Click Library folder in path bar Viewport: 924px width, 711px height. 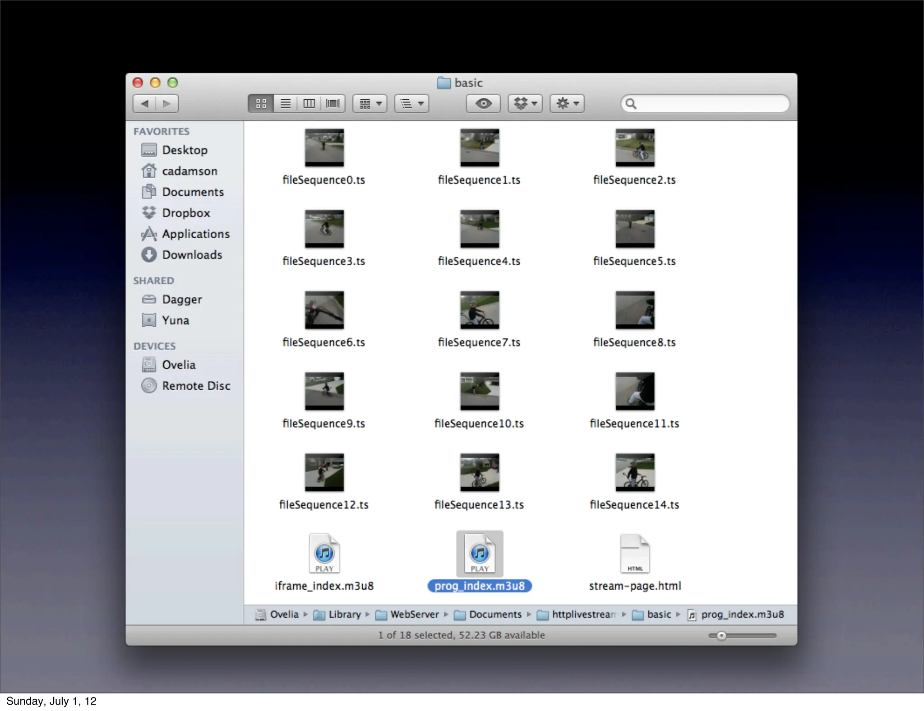(344, 614)
